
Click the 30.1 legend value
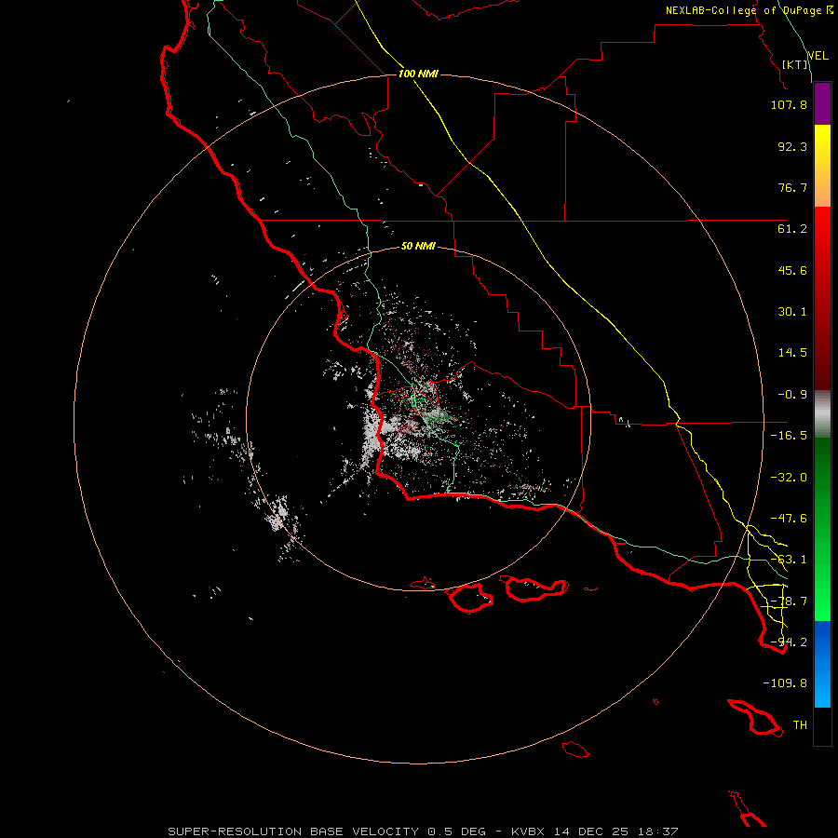tap(792, 312)
